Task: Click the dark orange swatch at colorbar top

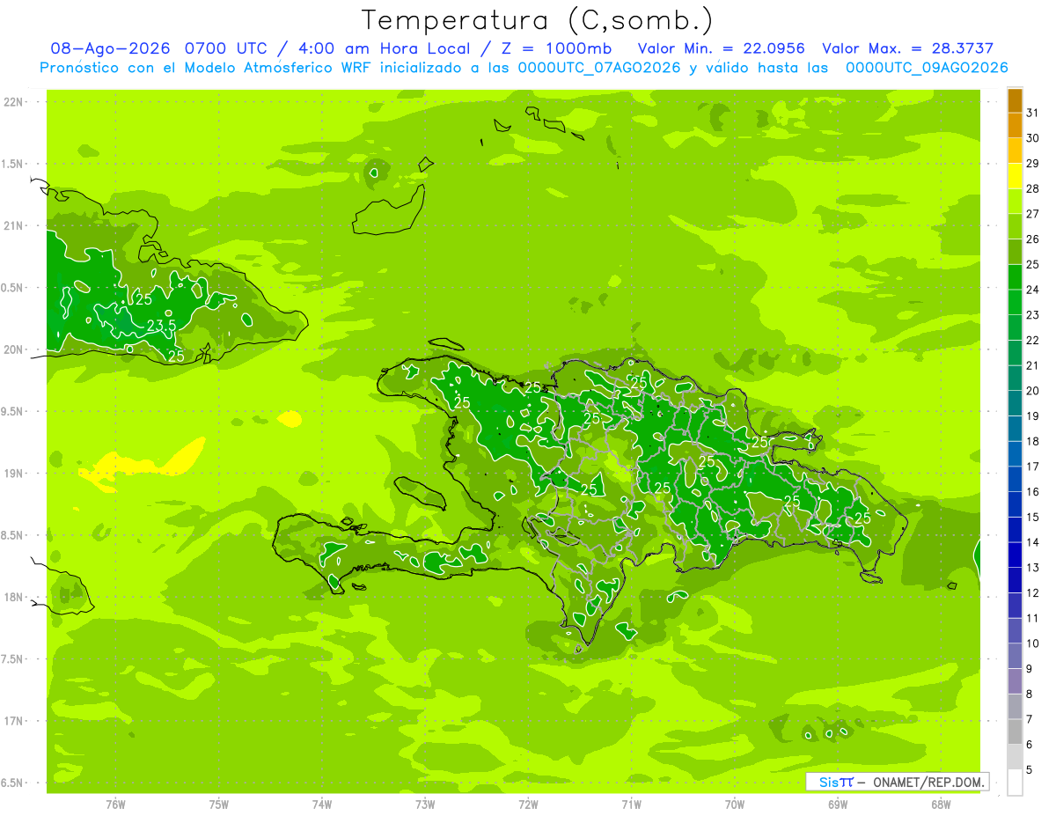Action: (1015, 100)
